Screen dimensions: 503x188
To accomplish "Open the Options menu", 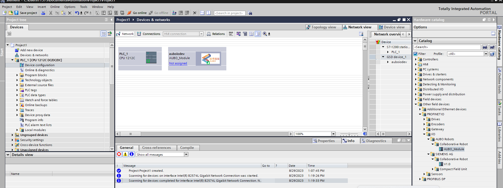I will tap(70, 7).
